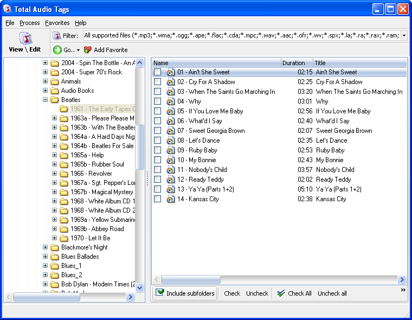Click the Blackmore's Night folder icon
This screenshot has width=412, height=320.
pos(55,247)
